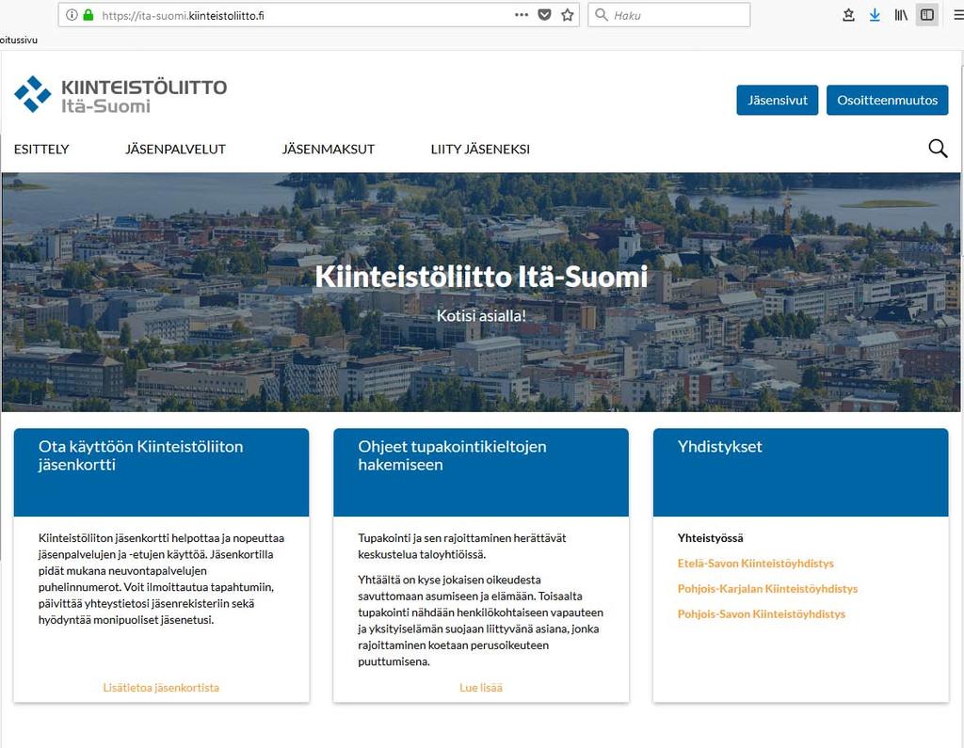Open the Lisätietoa jäsenkortista link
Image resolution: width=964 pixels, height=748 pixels.
point(161,688)
